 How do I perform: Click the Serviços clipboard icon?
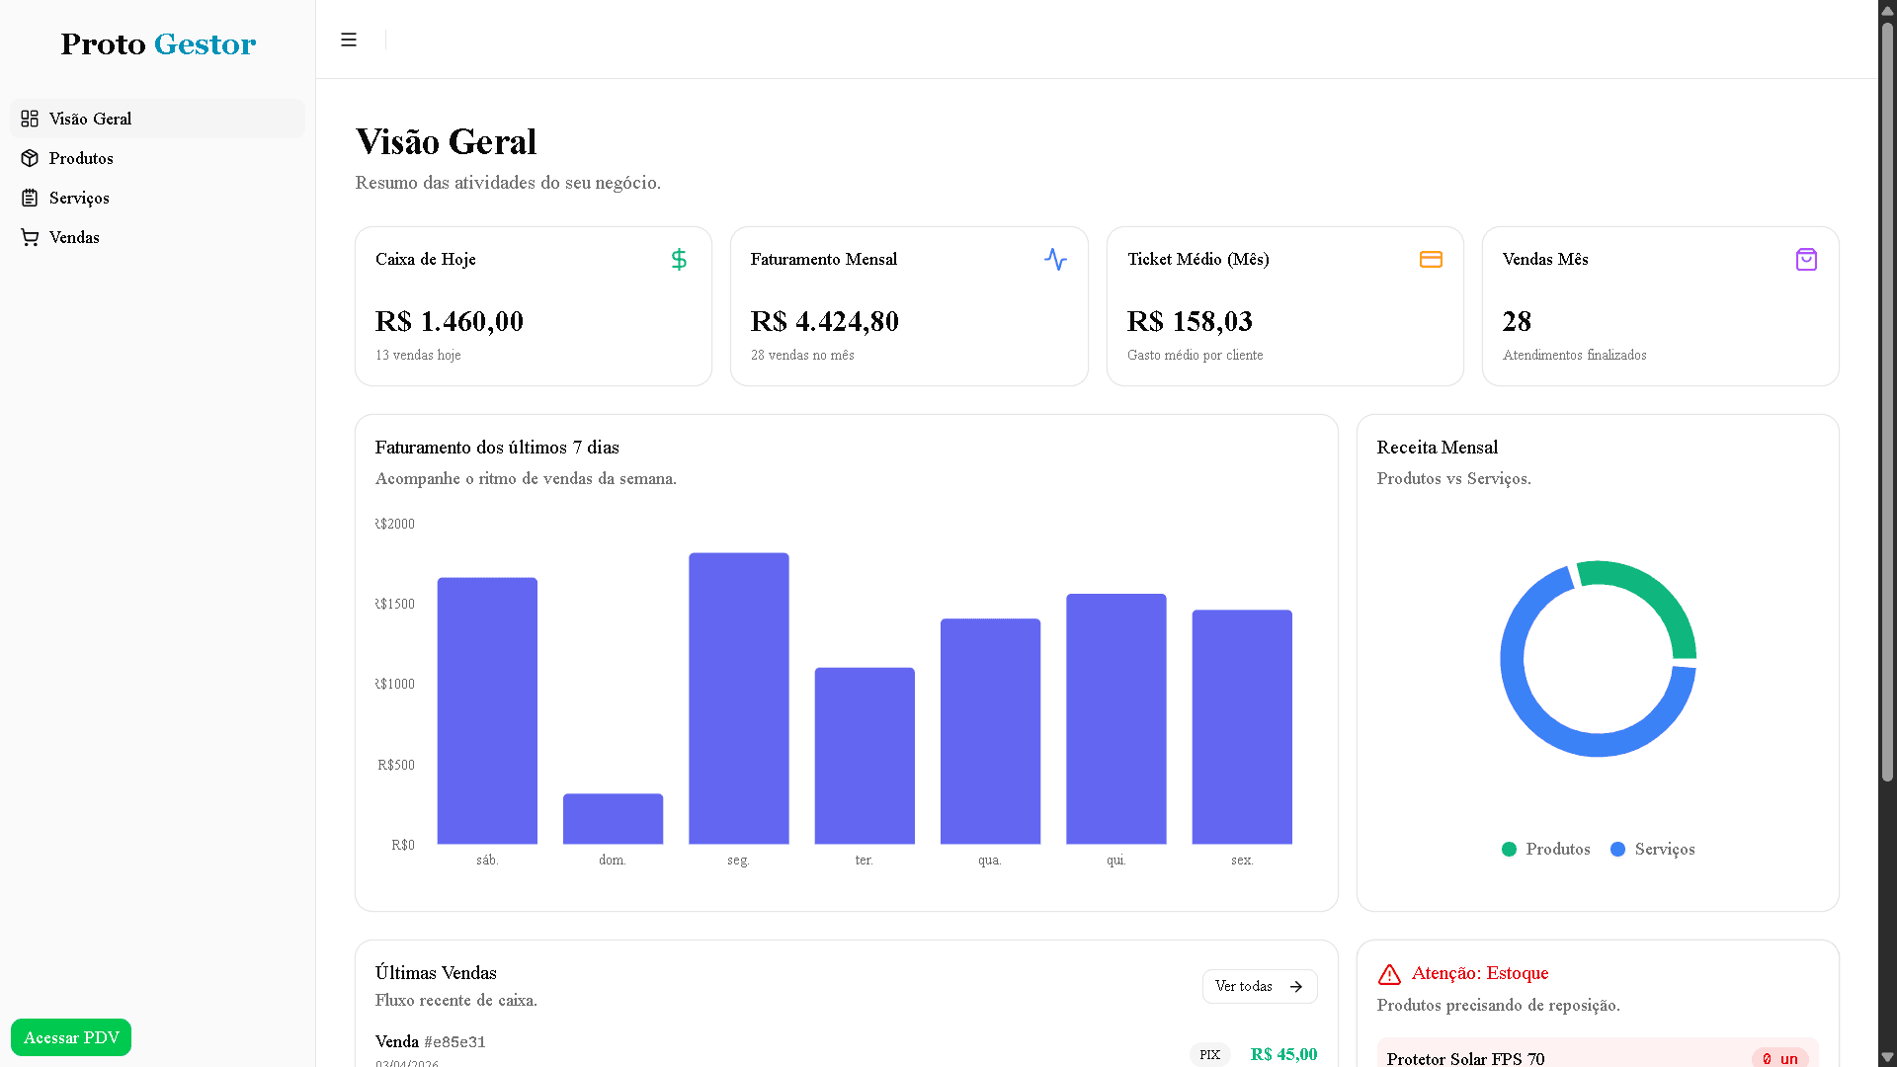[x=30, y=198]
